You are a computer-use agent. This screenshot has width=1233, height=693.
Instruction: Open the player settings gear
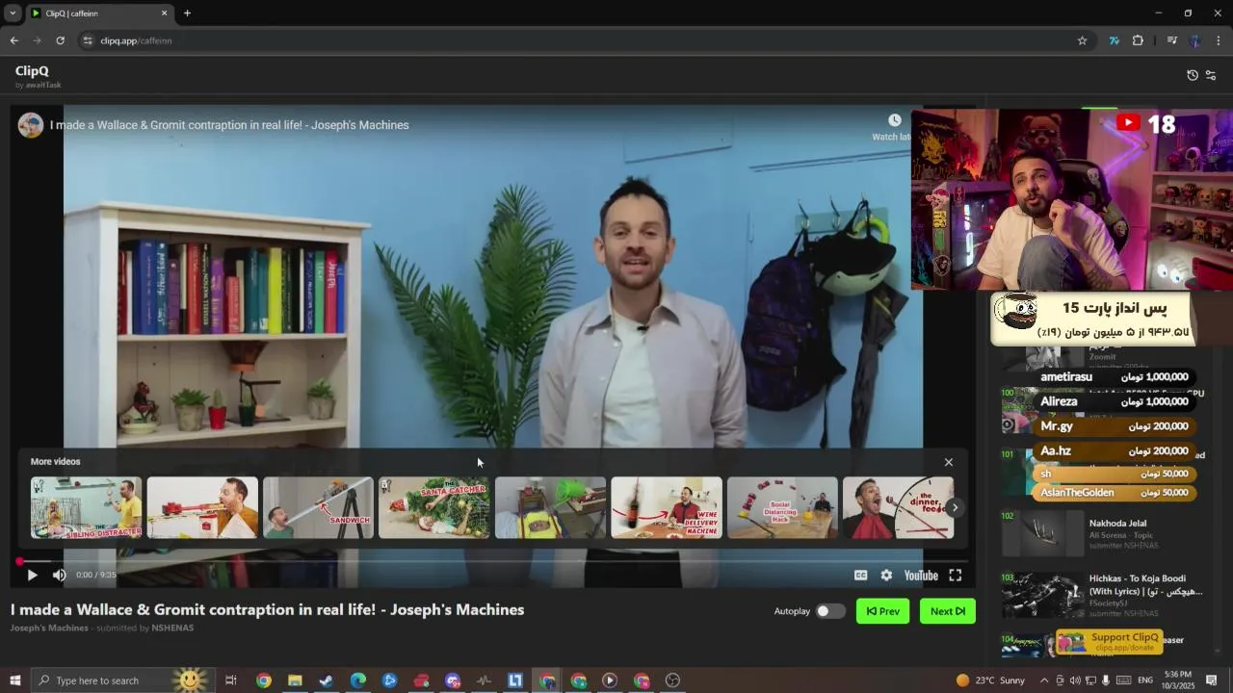(x=886, y=575)
